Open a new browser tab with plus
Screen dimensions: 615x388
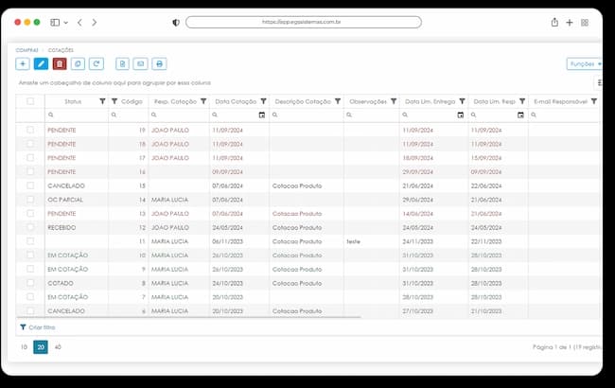[570, 23]
